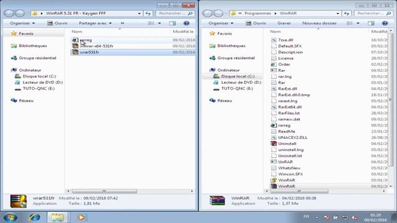Click horizontal scrollbar in left file list
The width and height of the screenshot is (397, 223).
click(104, 191)
